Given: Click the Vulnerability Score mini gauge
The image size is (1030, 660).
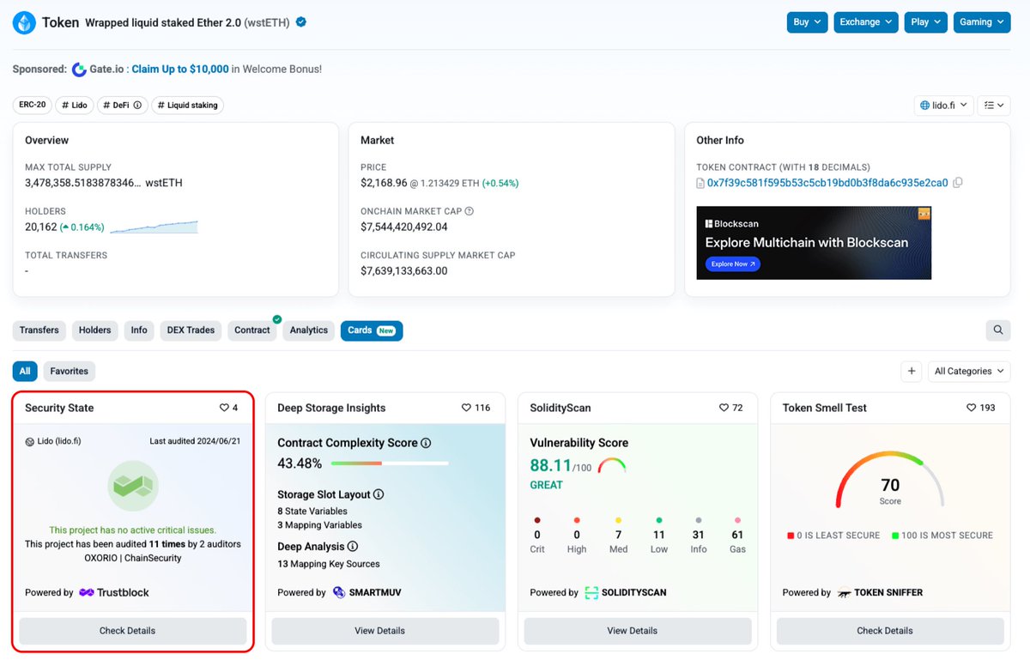Looking at the screenshot, I should point(612,466).
